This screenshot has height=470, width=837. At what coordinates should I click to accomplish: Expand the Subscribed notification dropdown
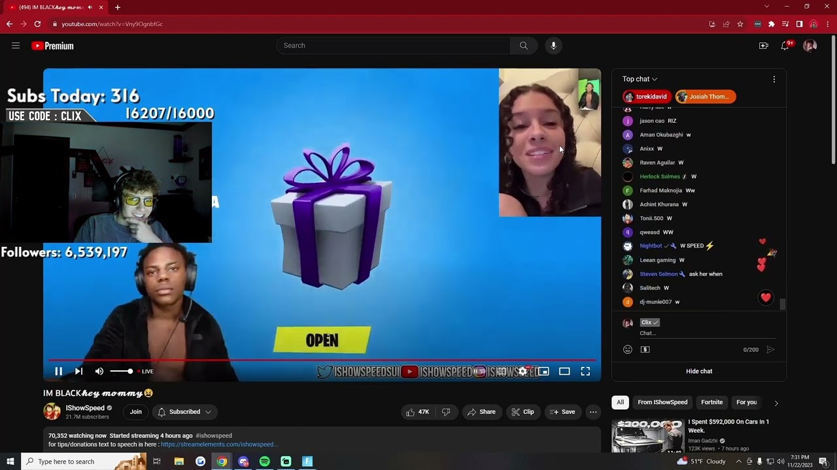[184, 412]
